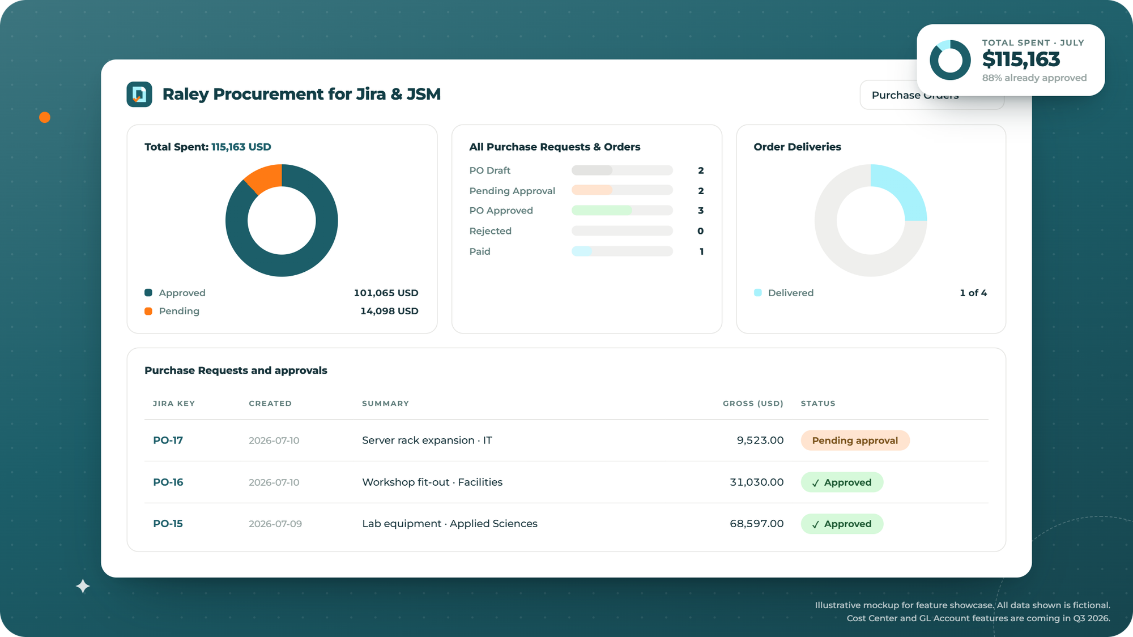
Task: Click the light blue Delivered legend swatch
Action: click(758, 293)
